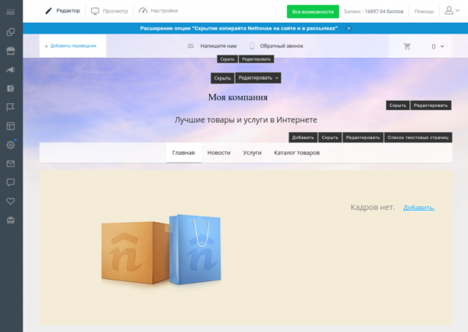
Task: Close the blue Nethouse notification banner
Action: [x=348, y=27]
